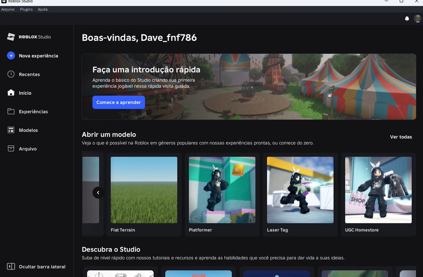Open the notifications bell icon

point(407,19)
